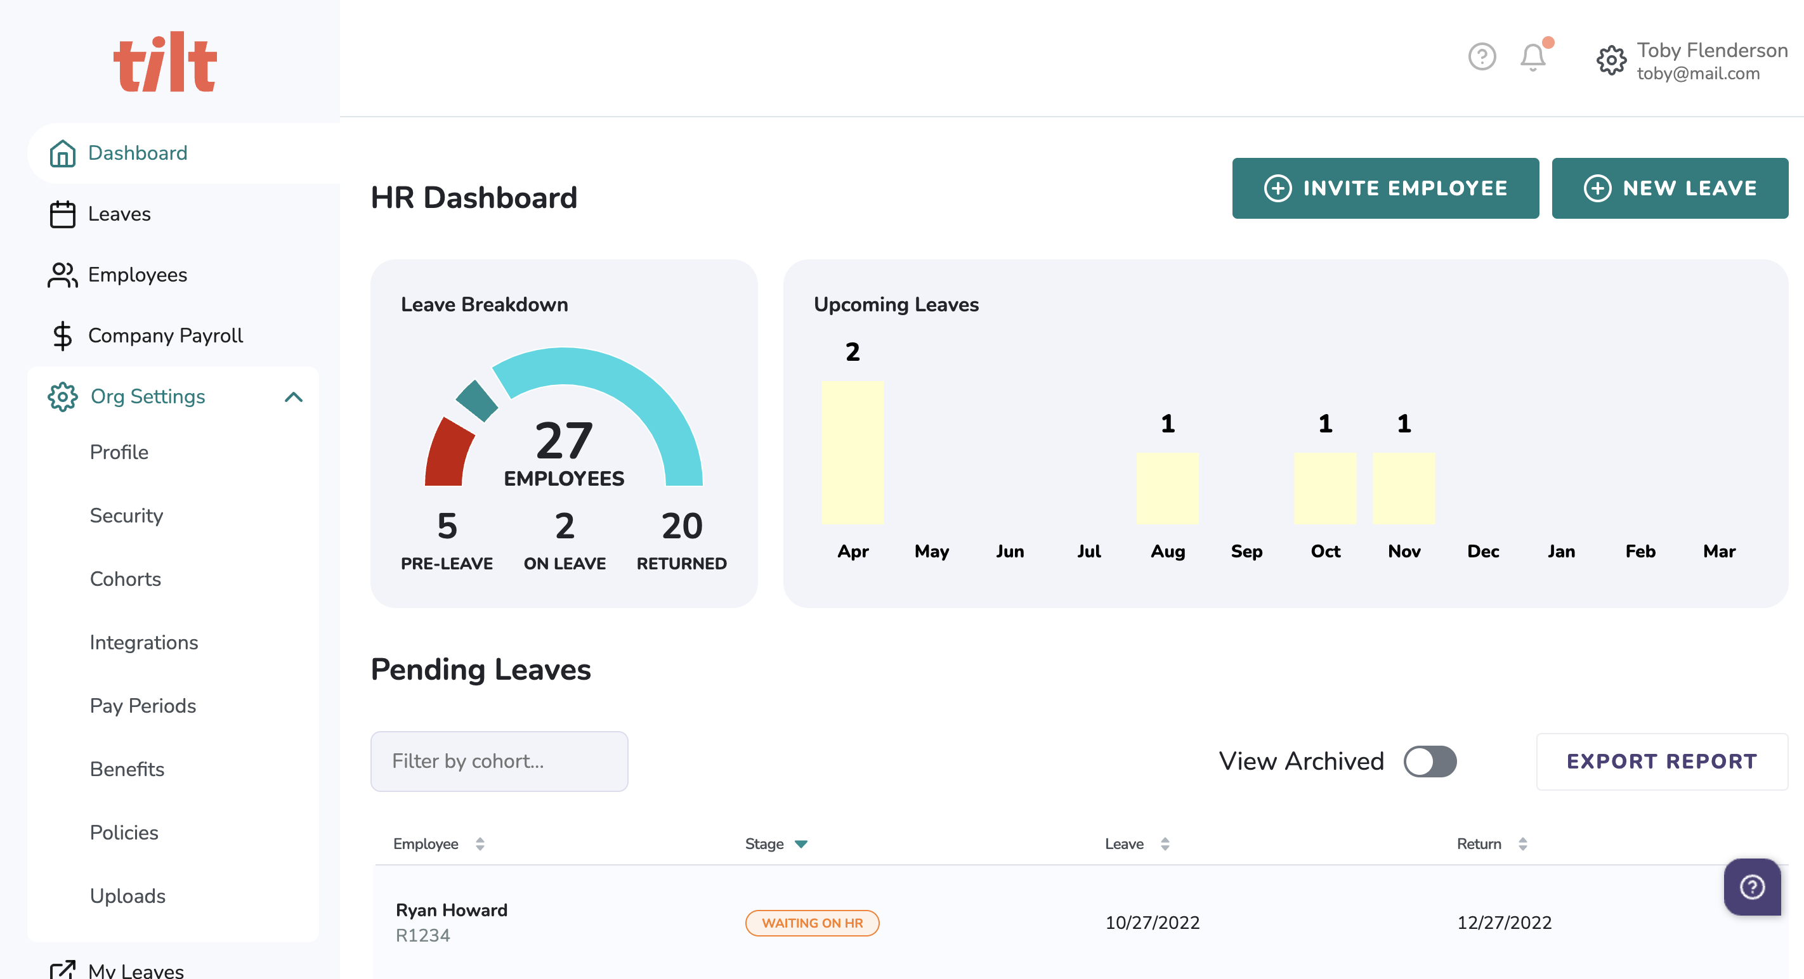
Task: Go to the Pay Periods menu item
Action: pyautogui.click(x=143, y=705)
